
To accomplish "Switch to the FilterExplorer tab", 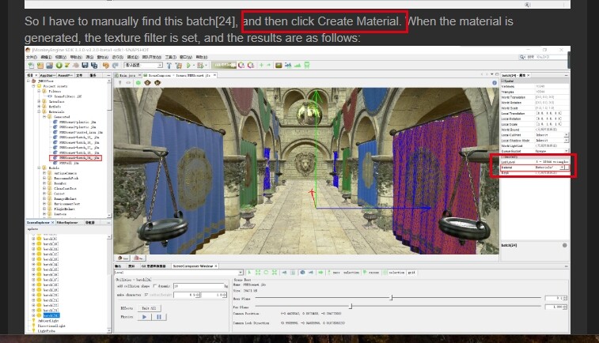I will click(66, 222).
